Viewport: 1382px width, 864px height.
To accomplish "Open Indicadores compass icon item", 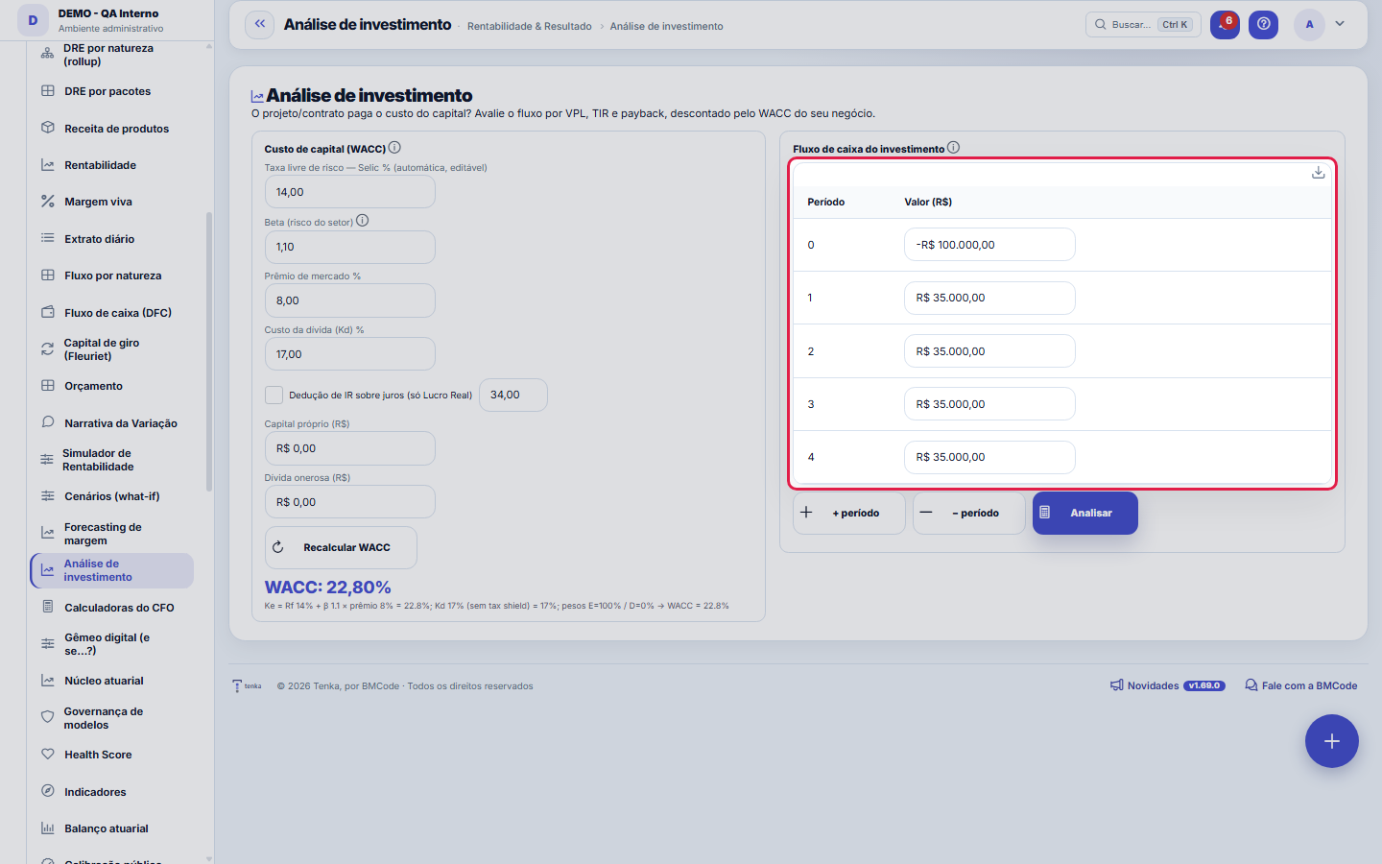I will tap(111, 792).
